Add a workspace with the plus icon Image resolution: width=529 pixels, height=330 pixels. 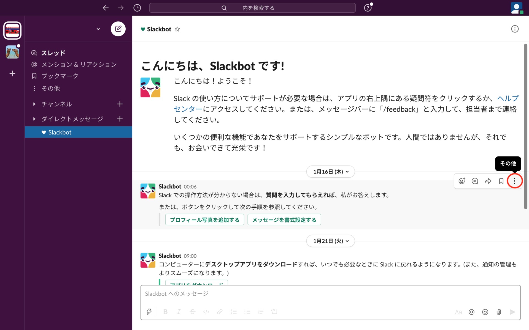click(12, 73)
